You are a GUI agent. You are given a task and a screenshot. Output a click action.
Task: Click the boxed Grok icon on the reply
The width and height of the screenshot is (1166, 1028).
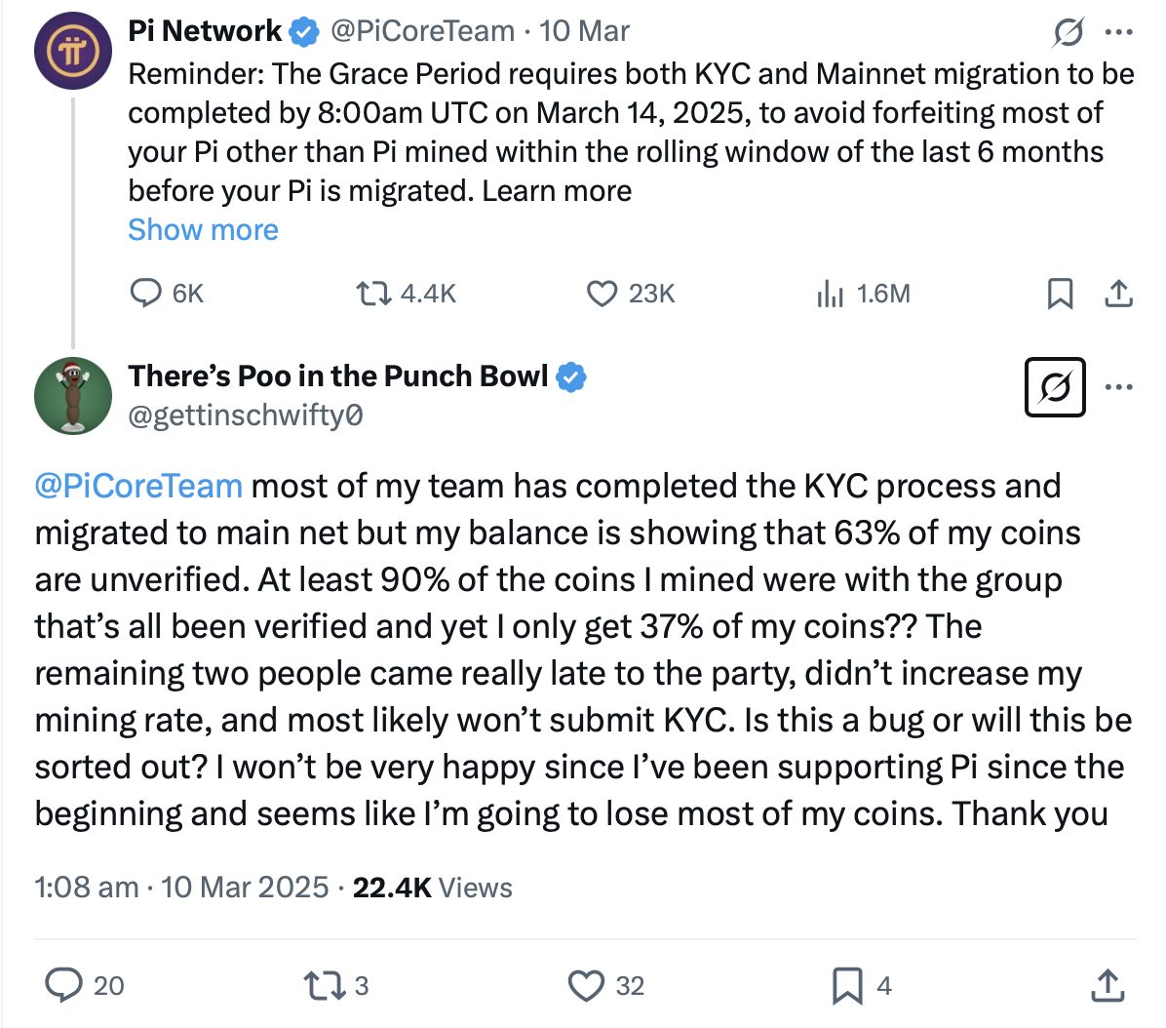click(1055, 386)
